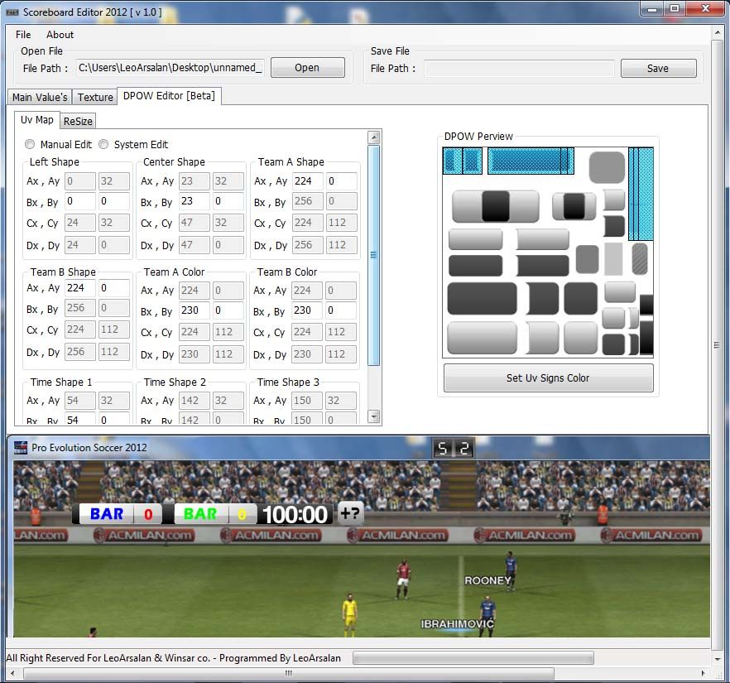Open the File menu

23,35
